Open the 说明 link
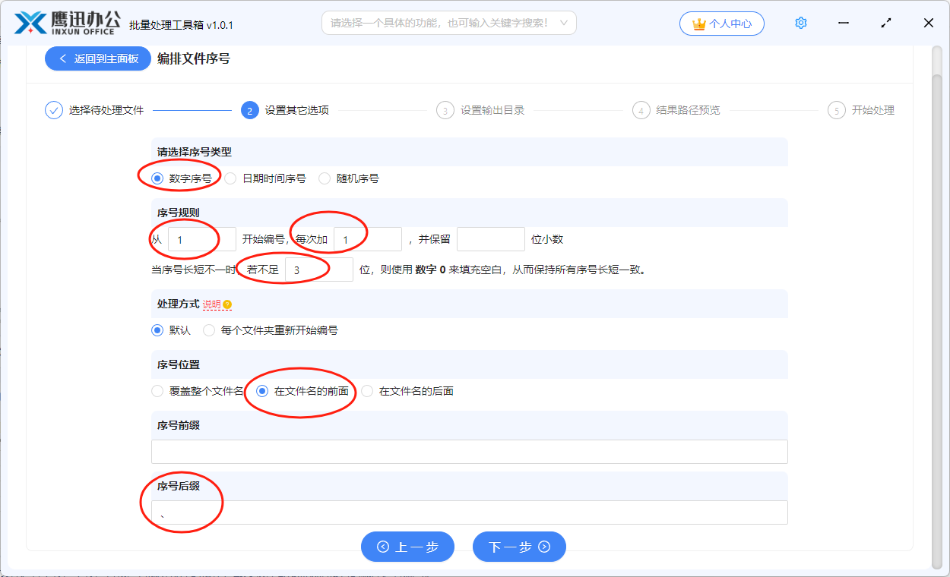950x577 pixels. [211, 304]
